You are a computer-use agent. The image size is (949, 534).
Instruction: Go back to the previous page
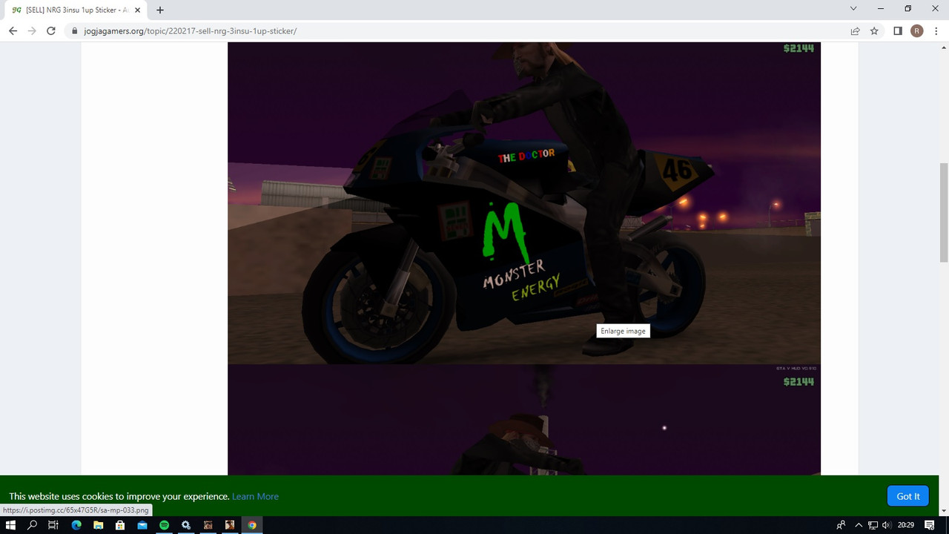pos(13,31)
